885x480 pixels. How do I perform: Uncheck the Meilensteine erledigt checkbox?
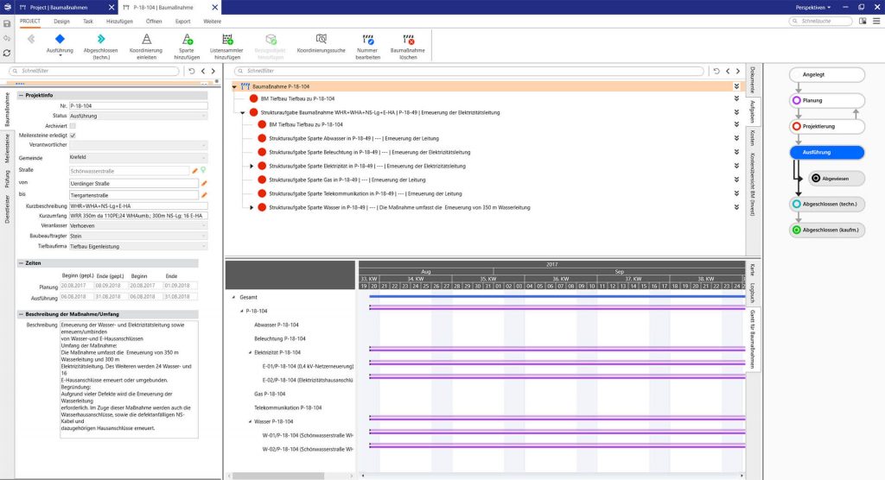coord(73,135)
